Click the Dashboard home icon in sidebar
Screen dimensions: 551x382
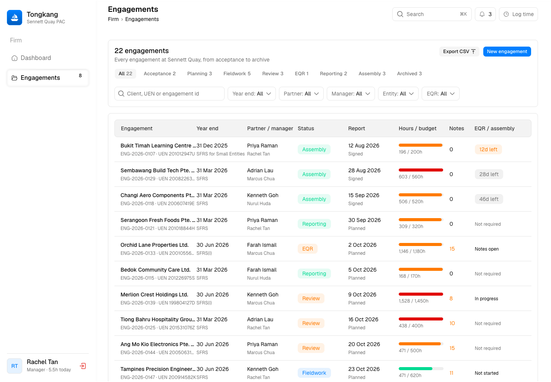15,58
